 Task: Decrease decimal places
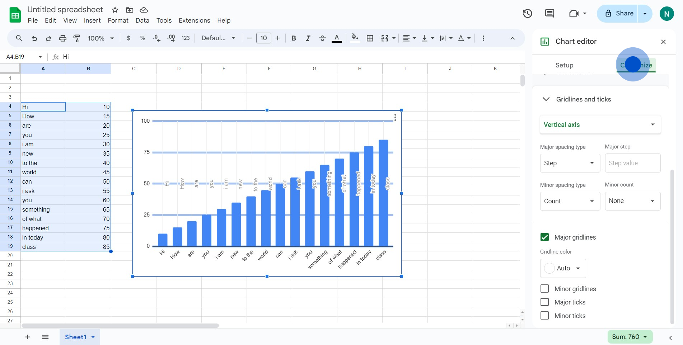157,38
